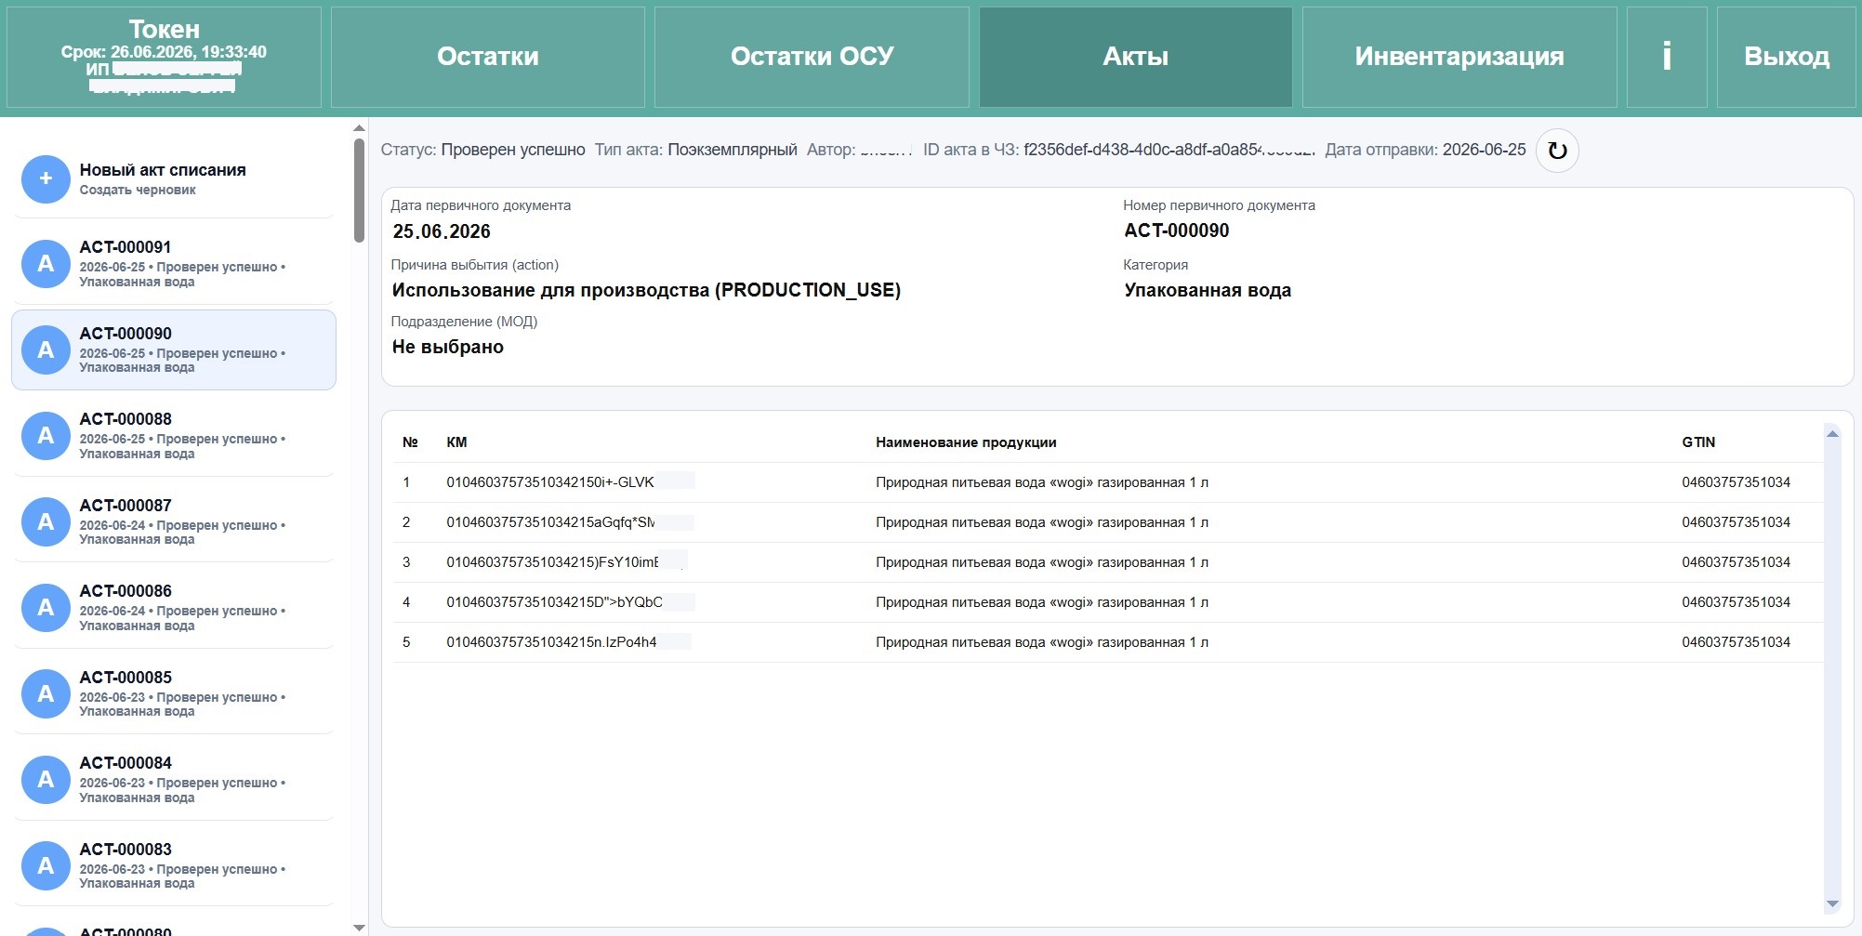Image resolution: width=1862 pixels, height=936 pixels.
Task: Open act ACT-000091 title
Action: pyautogui.click(x=125, y=247)
